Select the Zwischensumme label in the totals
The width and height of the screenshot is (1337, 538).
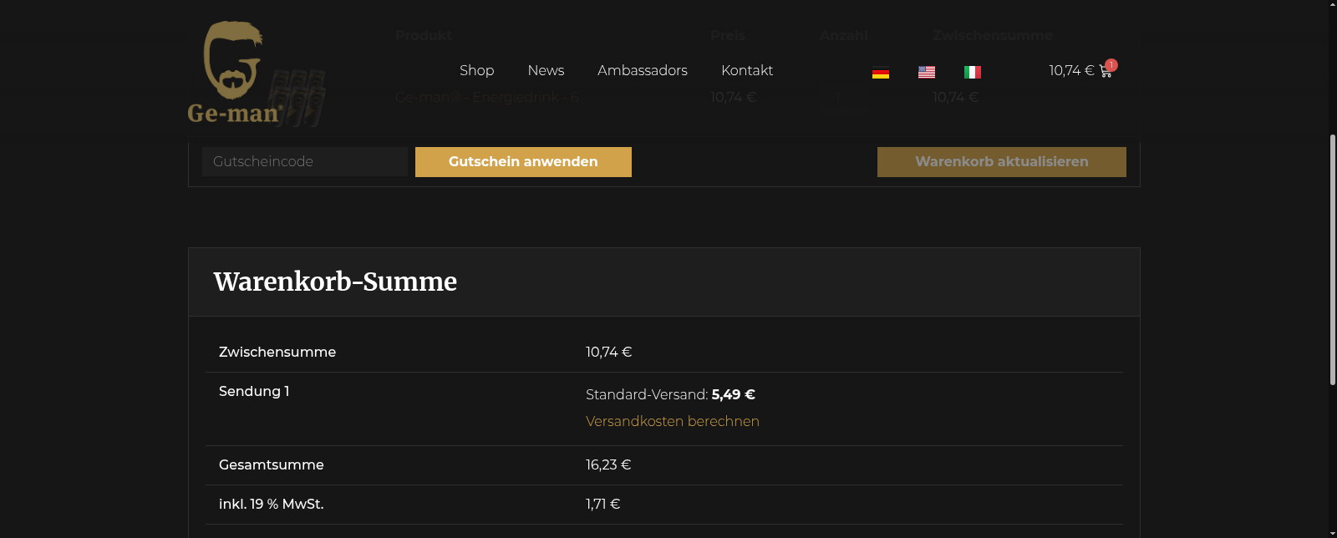277,353
